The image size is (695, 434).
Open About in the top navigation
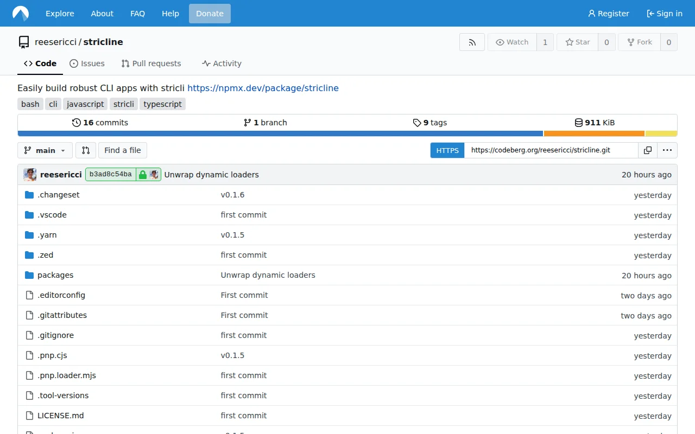(x=102, y=14)
